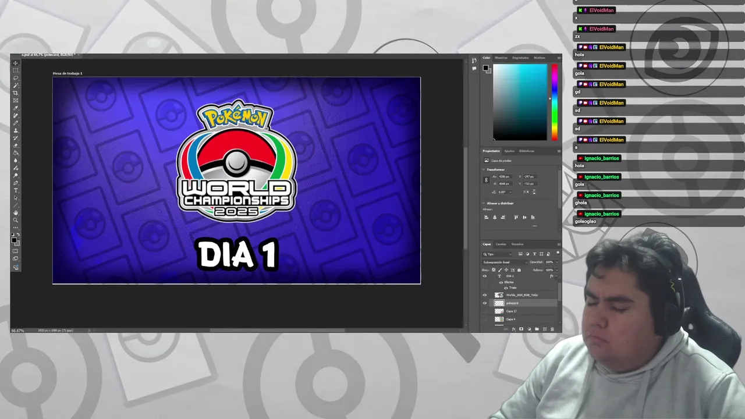The image size is (745, 419).
Task: Open the Color panel options menu
Action: pos(559,58)
